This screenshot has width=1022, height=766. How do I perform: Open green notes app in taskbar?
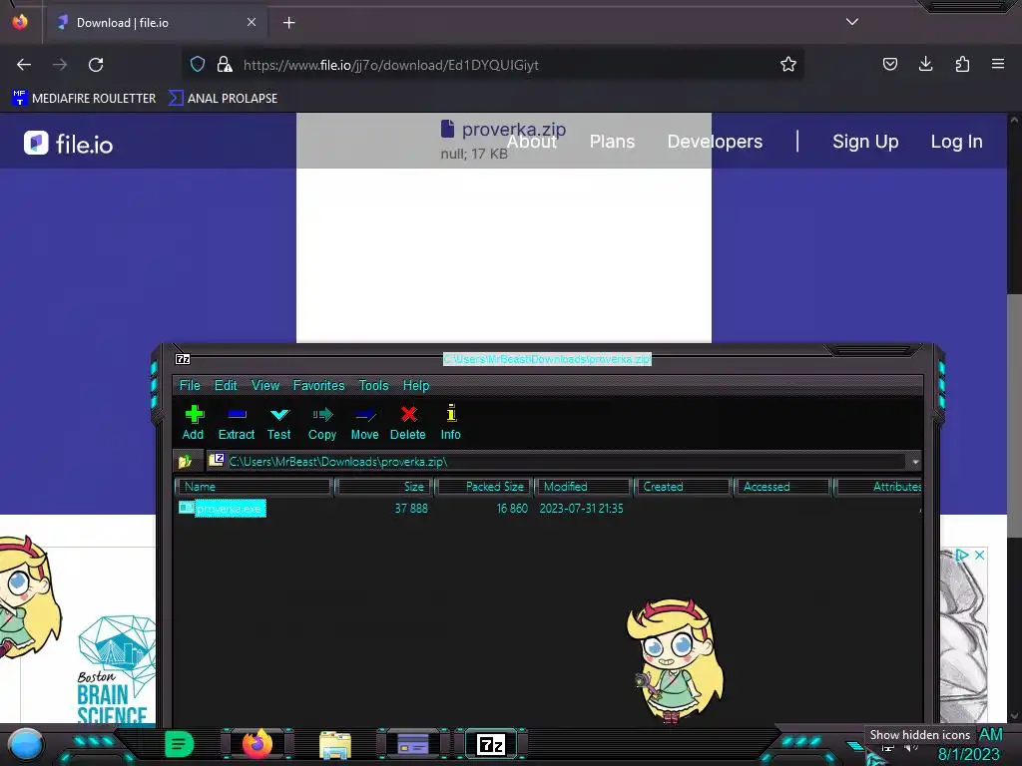point(180,744)
